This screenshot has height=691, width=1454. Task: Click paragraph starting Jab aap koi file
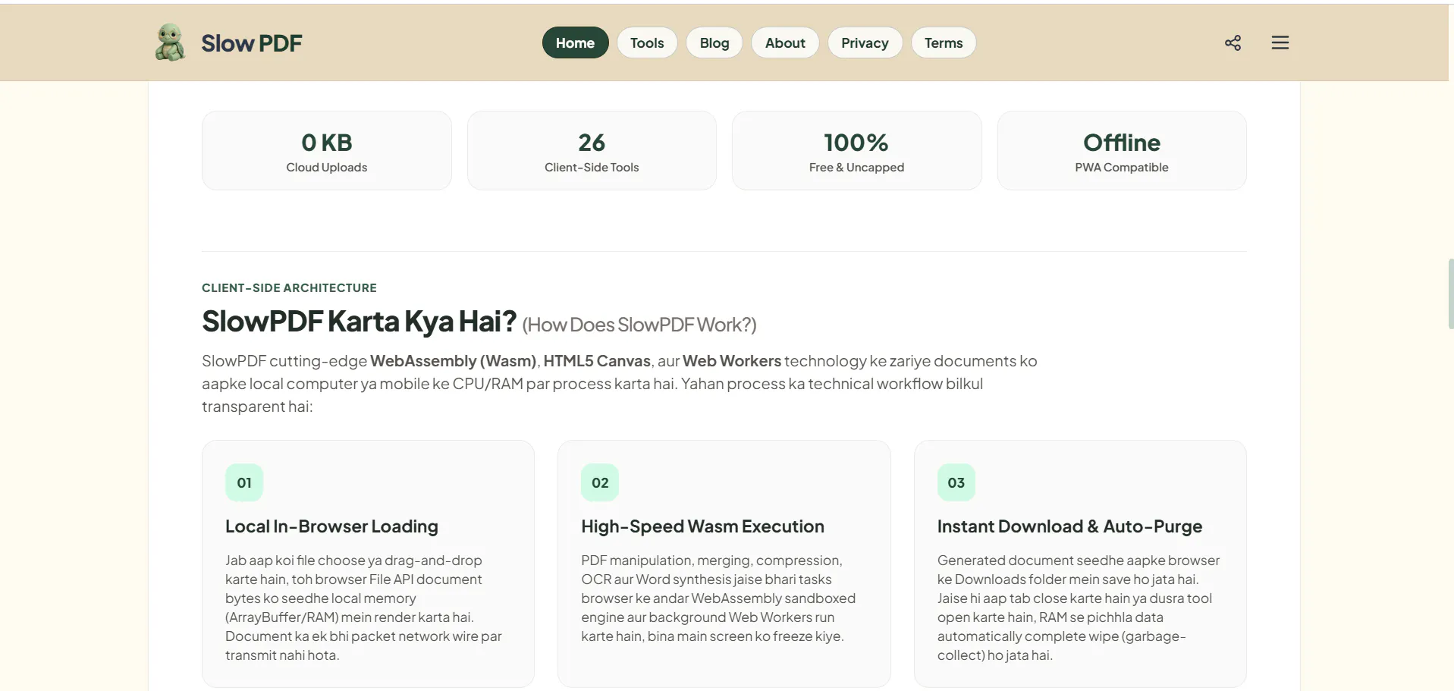click(364, 608)
